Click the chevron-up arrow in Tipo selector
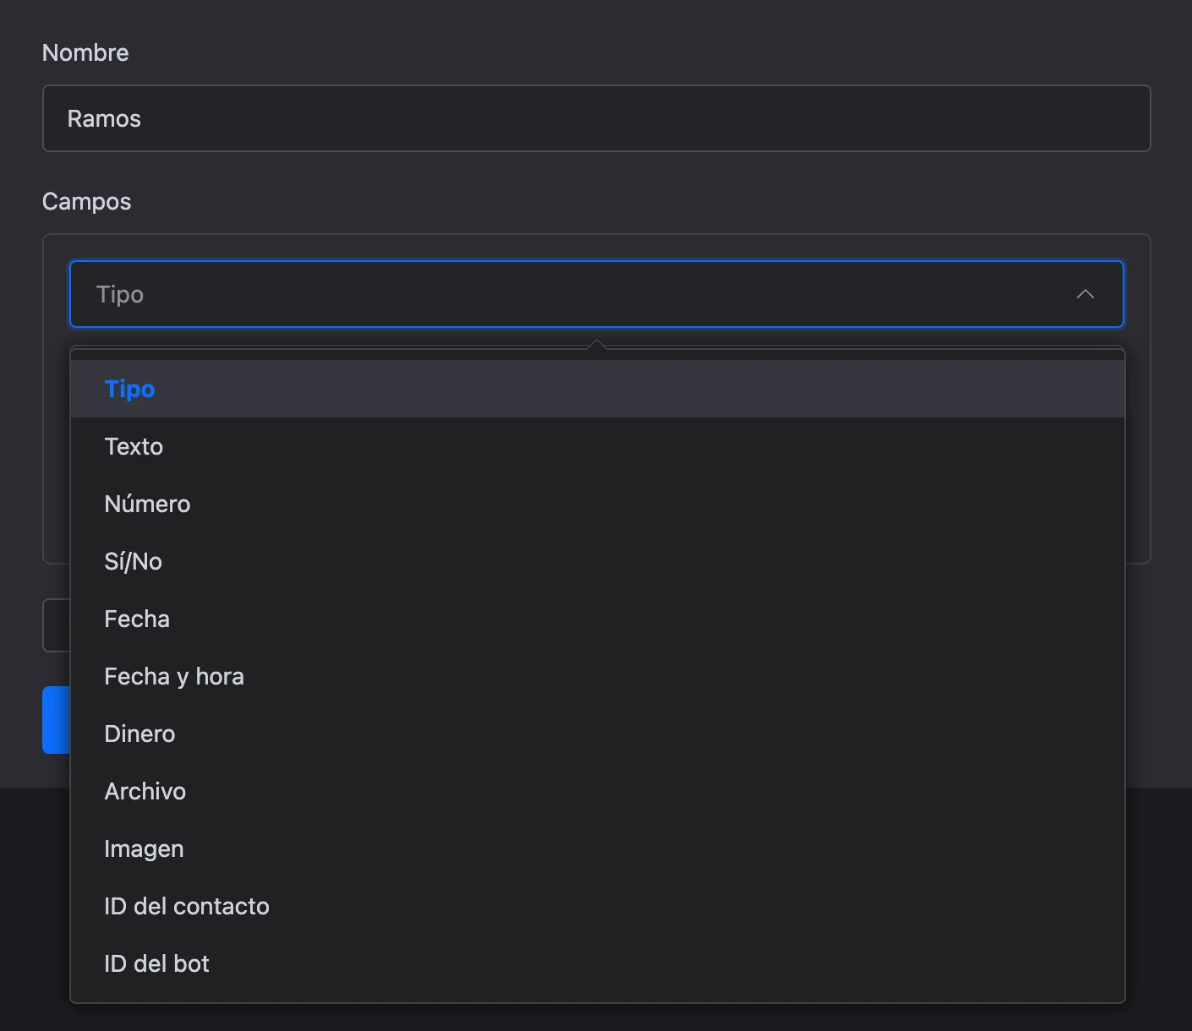Image resolution: width=1192 pixels, height=1031 pixels. 1085,294
